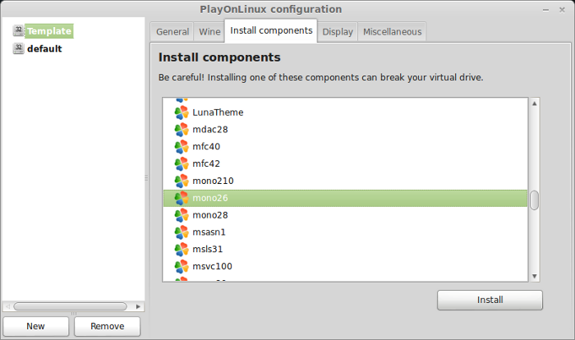575x340 pixels.
Task: Click the component list scrollbar down arrow
Action: coord(534,276)
